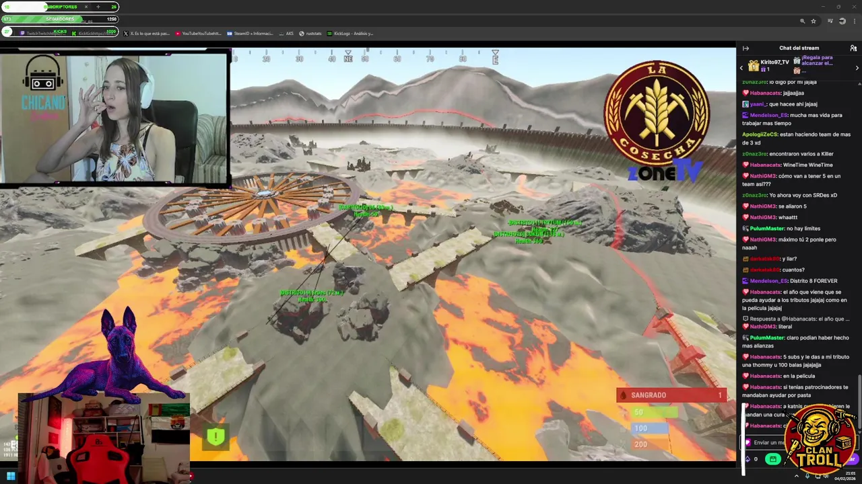Viewport: 862px width, 484px height.
Task: Click badge next to darkataka80 'y liar?'
Action: 745,259
